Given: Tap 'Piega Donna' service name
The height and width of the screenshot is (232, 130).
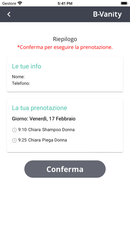Looking at the screenshot, I should (x=55, y=140).
